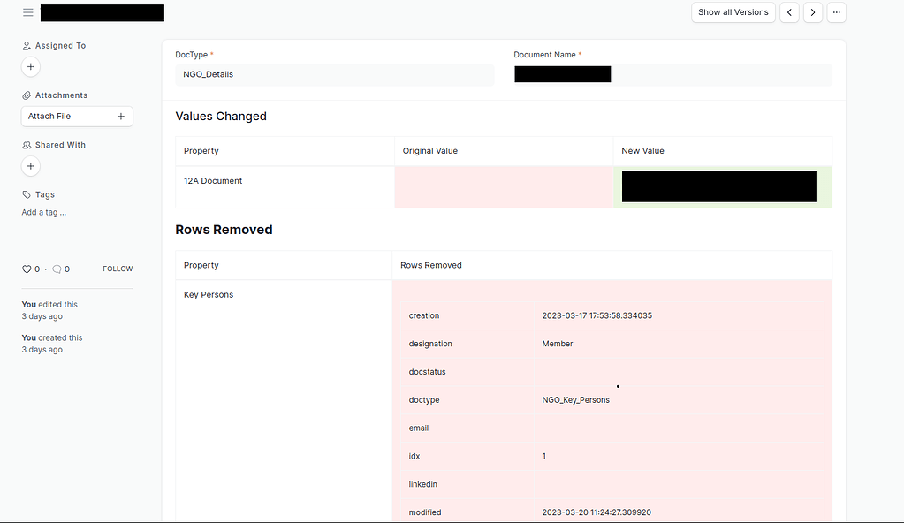
Task: Follow this document via the FOLLOW control
Action: pos(117,269)
